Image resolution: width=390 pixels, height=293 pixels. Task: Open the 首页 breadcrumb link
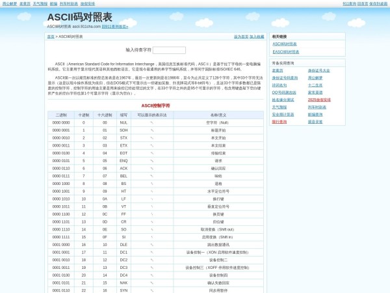click(x=51, y=36)
